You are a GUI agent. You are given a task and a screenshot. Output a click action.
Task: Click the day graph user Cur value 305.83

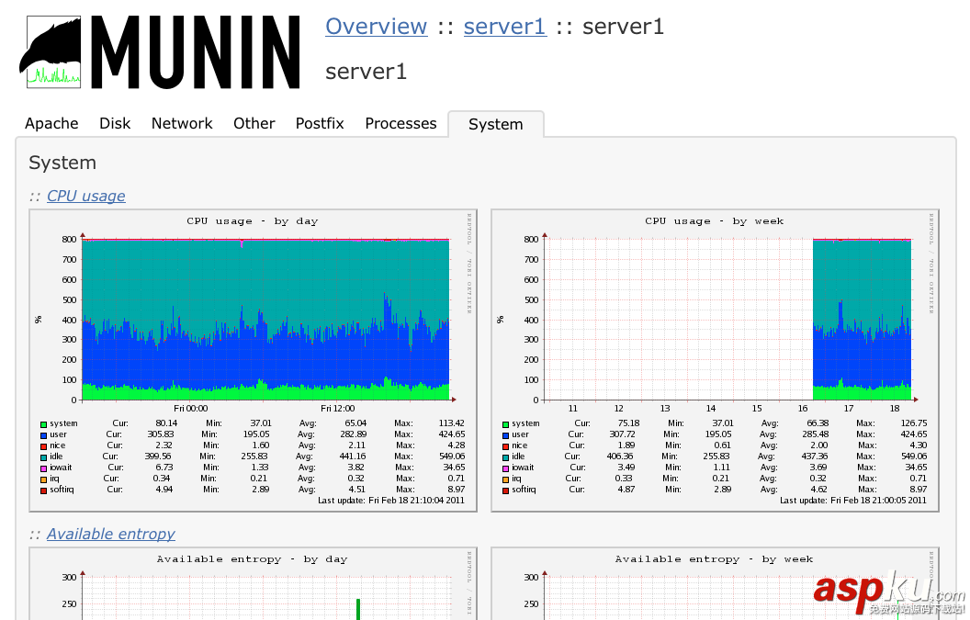point(160,434)
